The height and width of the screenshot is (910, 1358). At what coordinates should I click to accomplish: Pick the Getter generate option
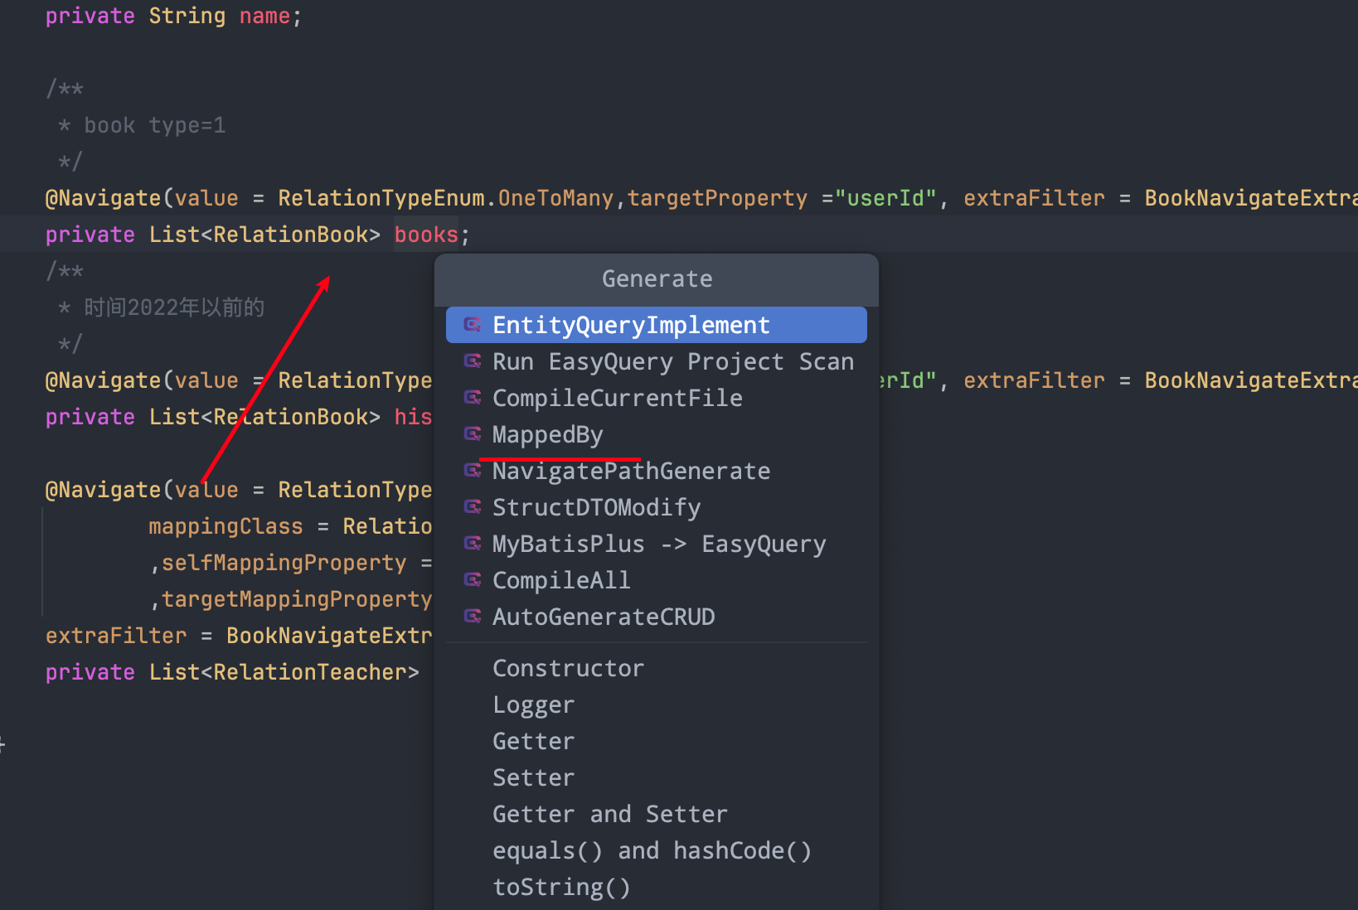coord(533,741)
